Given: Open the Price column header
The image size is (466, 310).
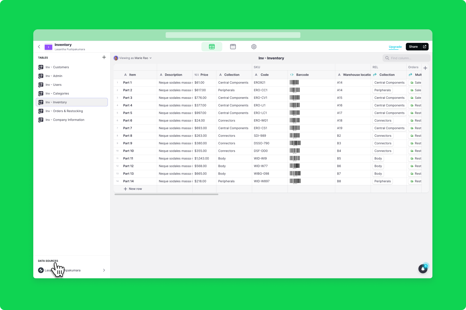Looking at the screenshot, I should pos(204,75).
